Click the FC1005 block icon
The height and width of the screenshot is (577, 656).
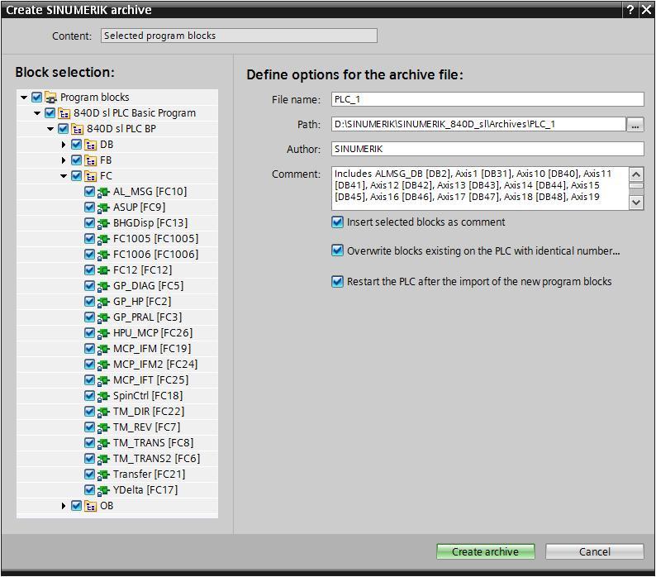click(x=103, y=239)
